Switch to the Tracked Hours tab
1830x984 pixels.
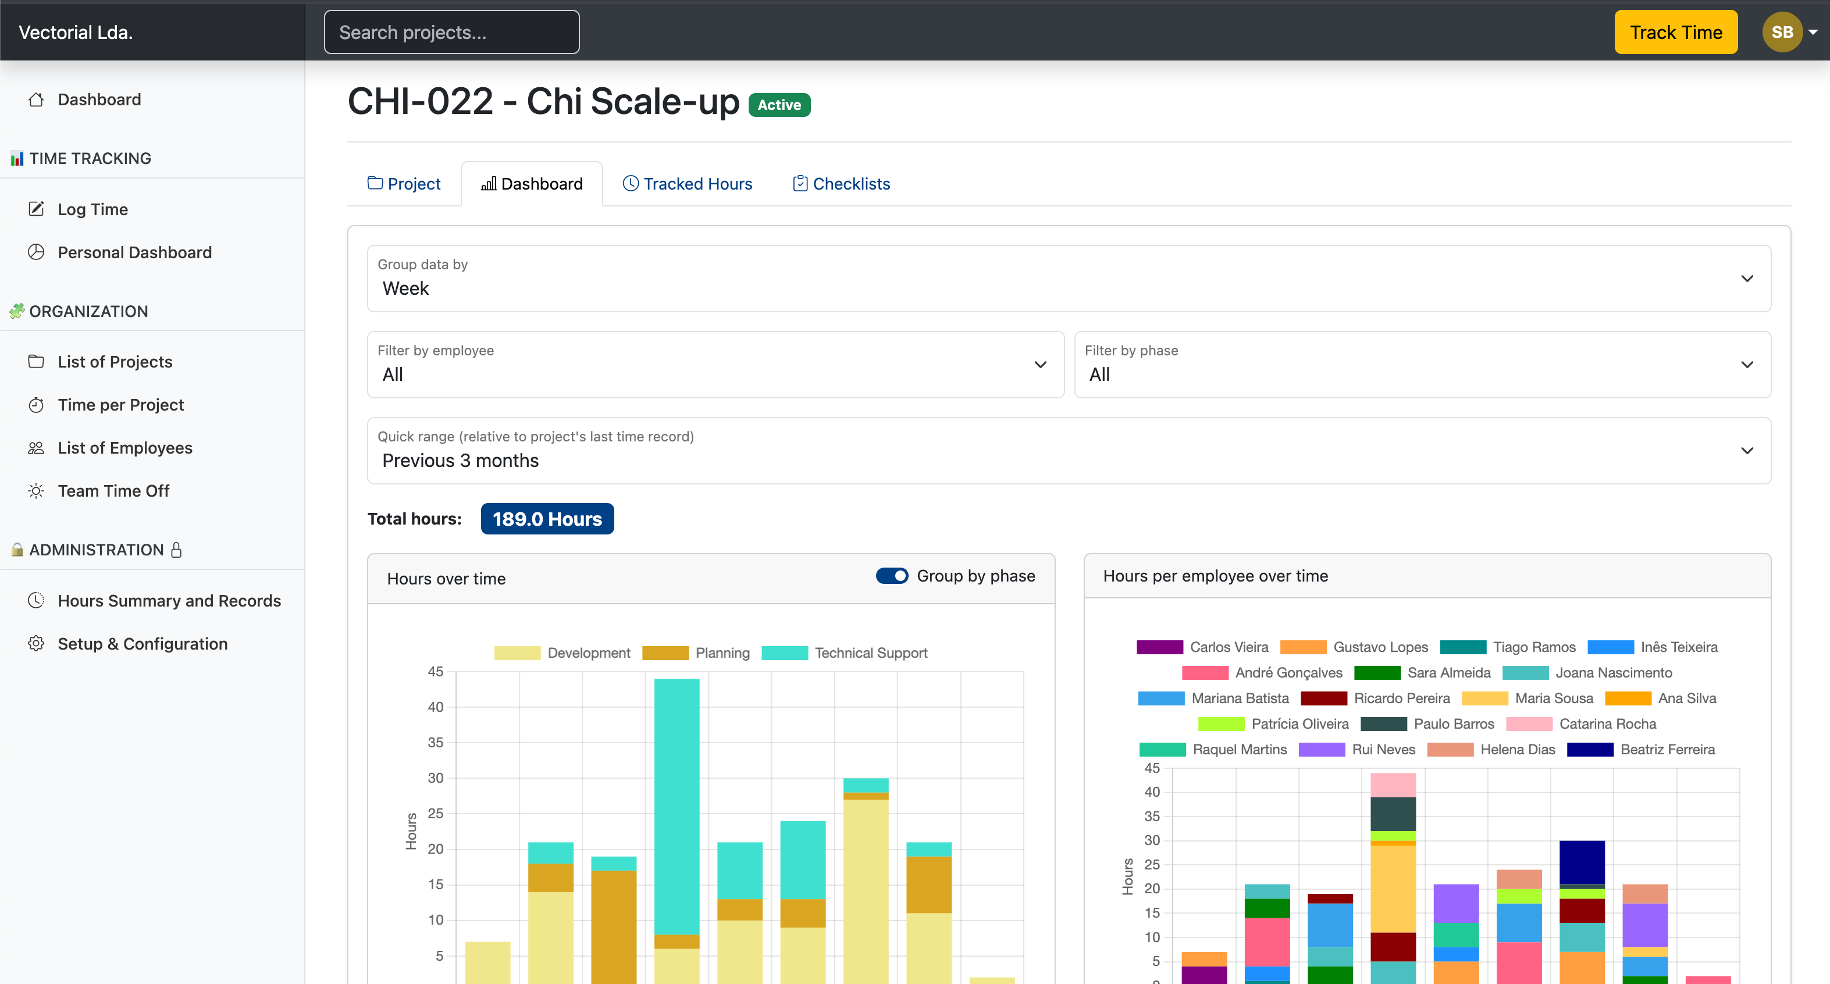(687, 183)
